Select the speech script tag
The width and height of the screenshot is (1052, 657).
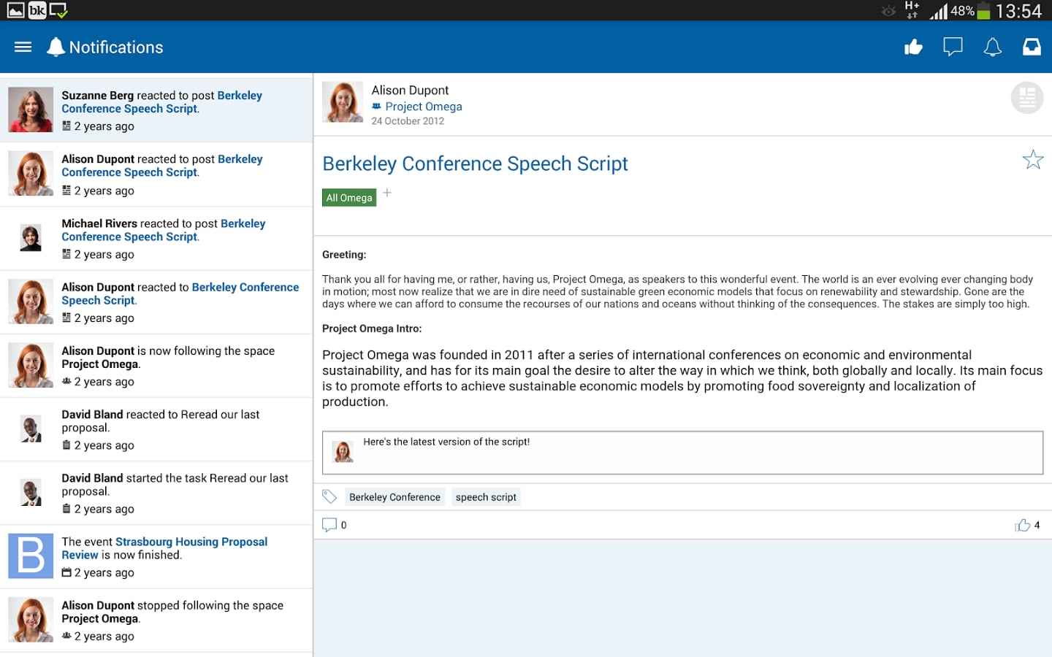486,497
